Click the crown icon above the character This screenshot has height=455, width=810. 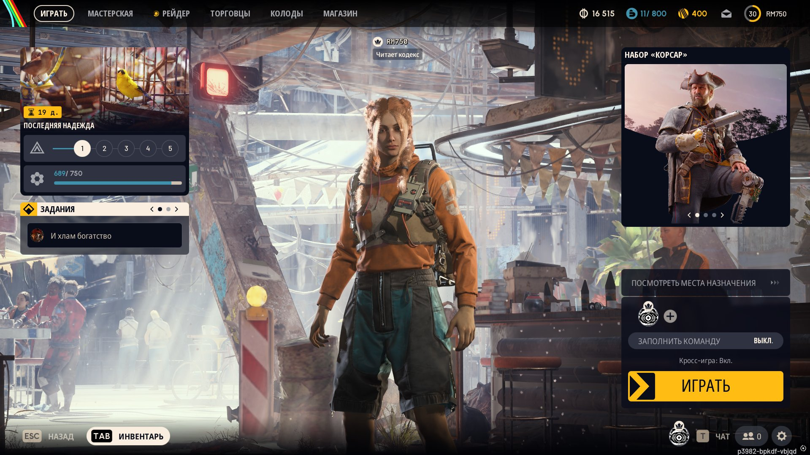pos(378,41)
